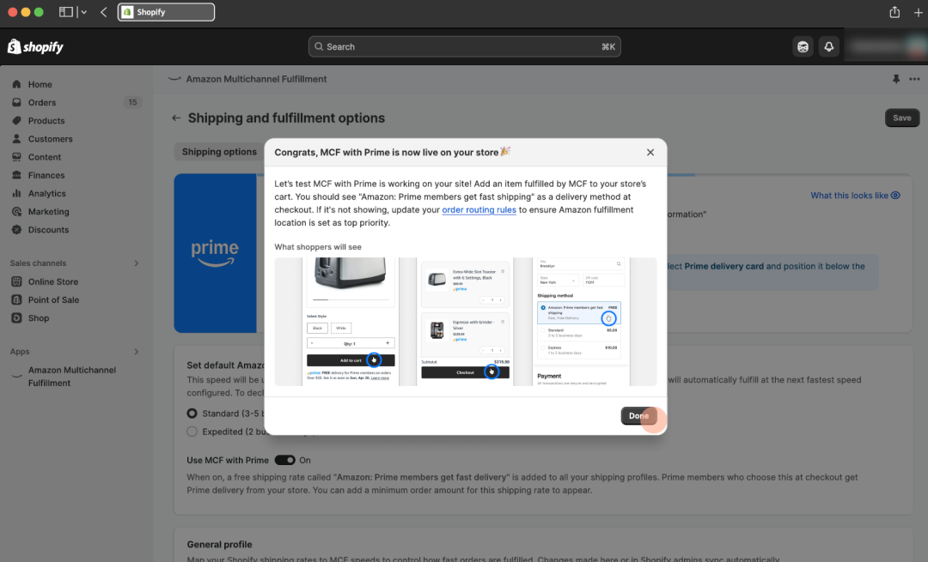The height and width of the screenshot is (562, 928).
Task: Pin the app using pin icon
Action: pos(896,79)
